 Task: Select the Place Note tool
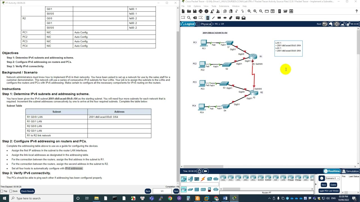click(x=208, y=18)
